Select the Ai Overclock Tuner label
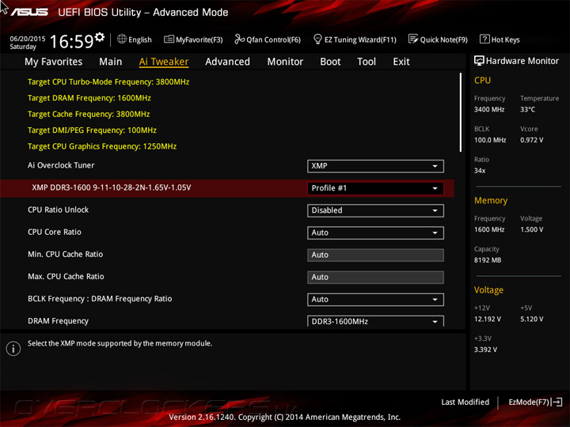The width and height of the screenshot is (570, 427). coord(61,165)
